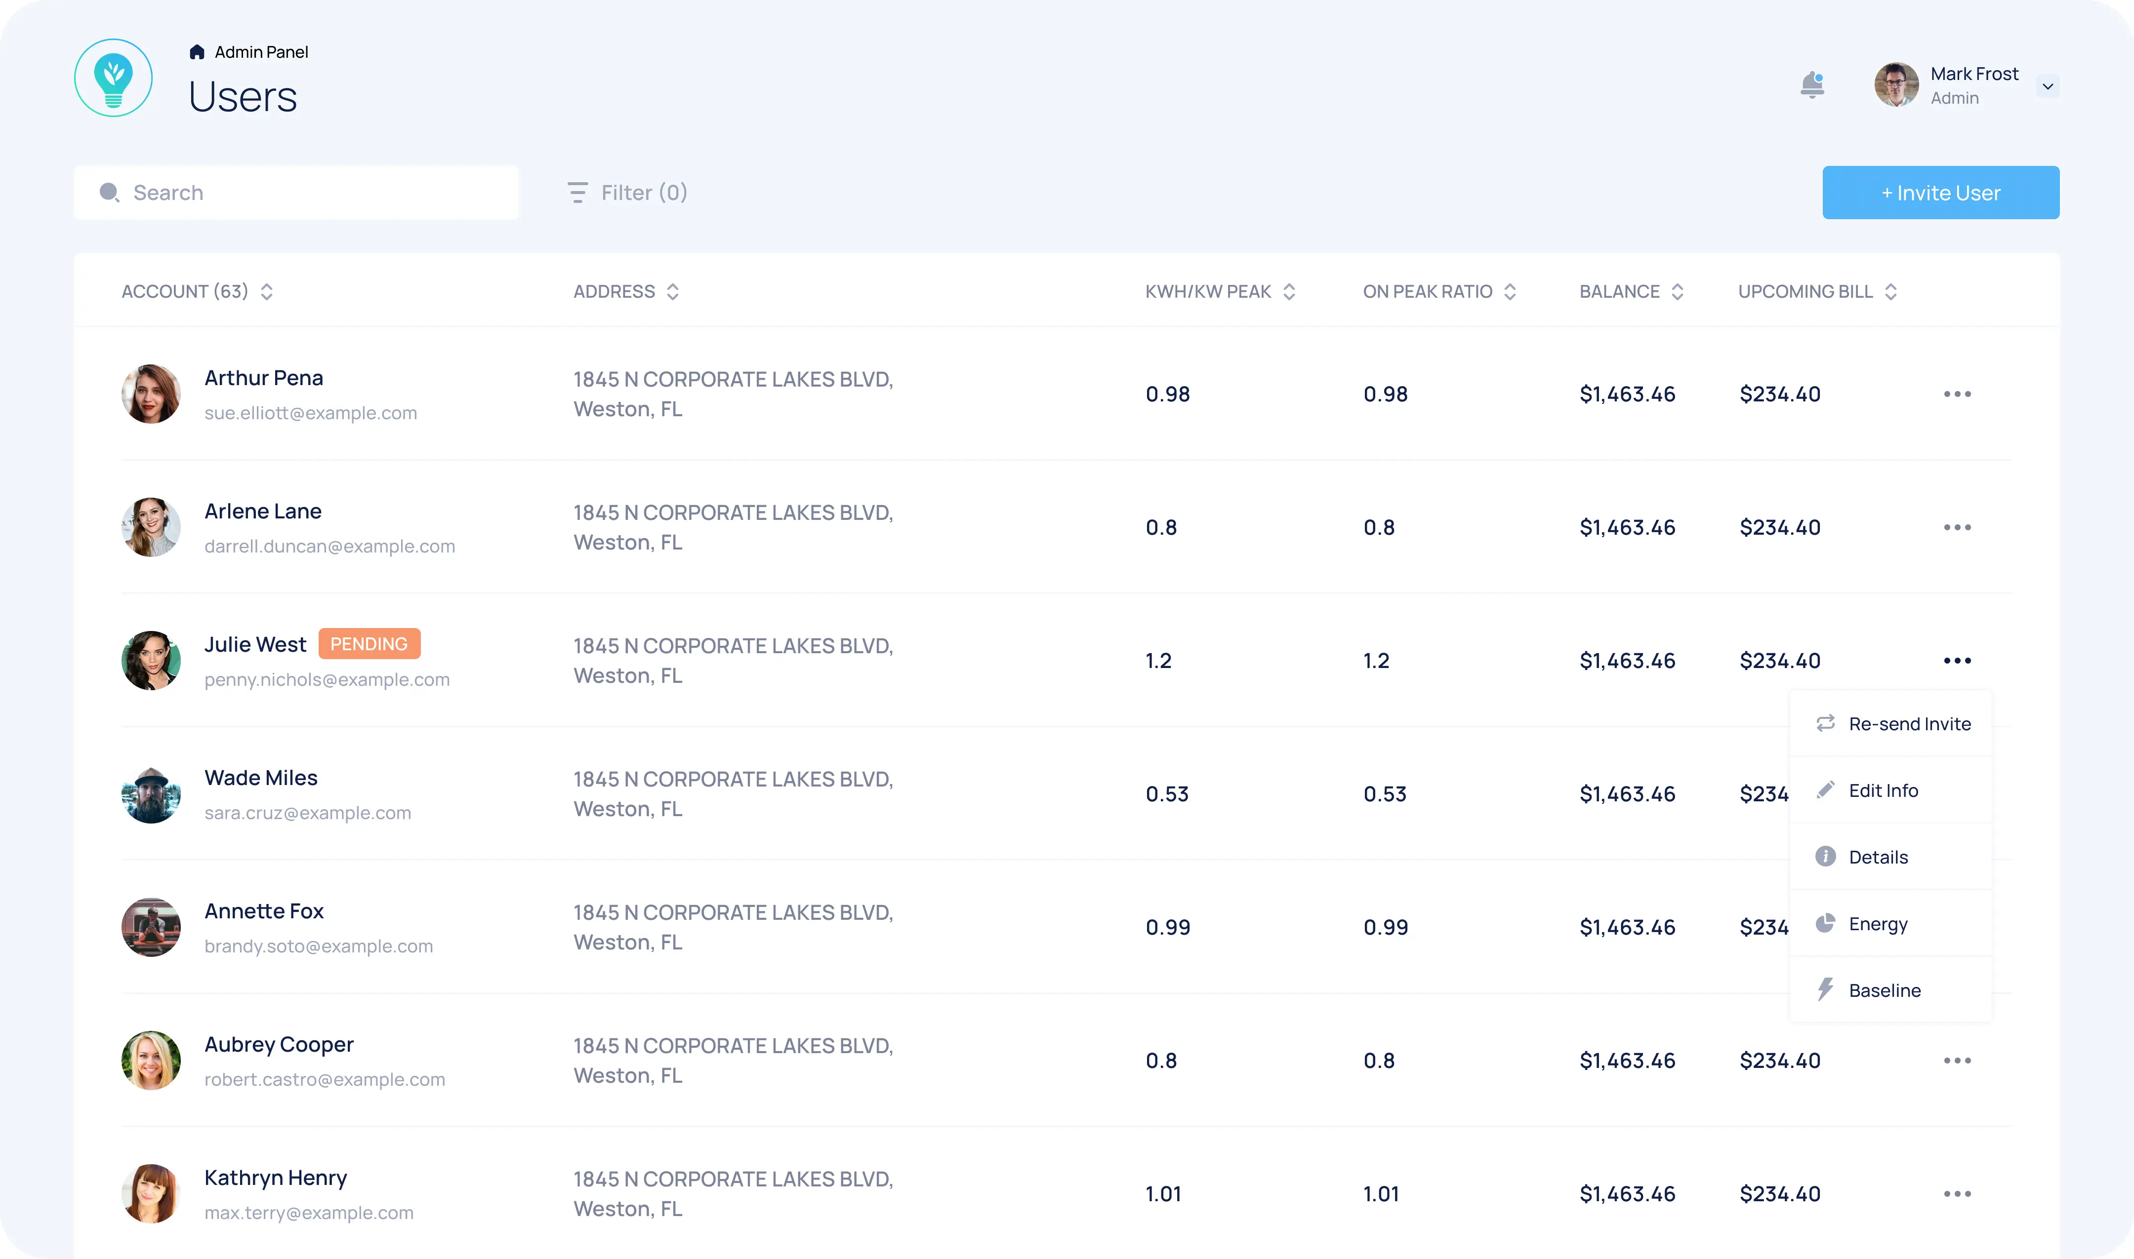Click the Invite User button

tap(1939, 193)
